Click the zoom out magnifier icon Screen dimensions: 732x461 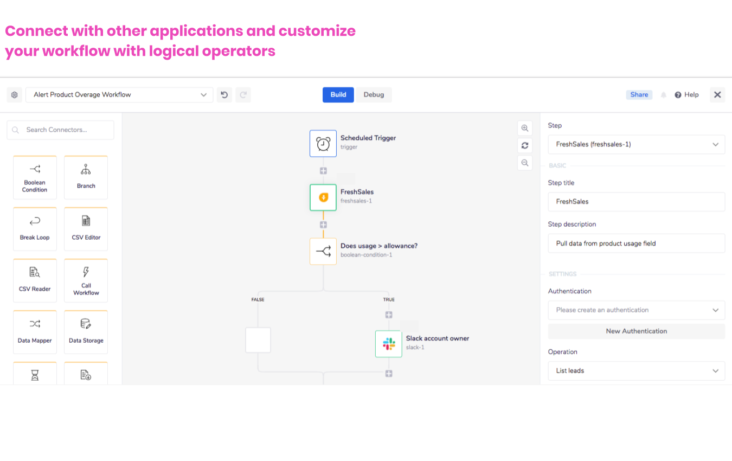[524, 163]
